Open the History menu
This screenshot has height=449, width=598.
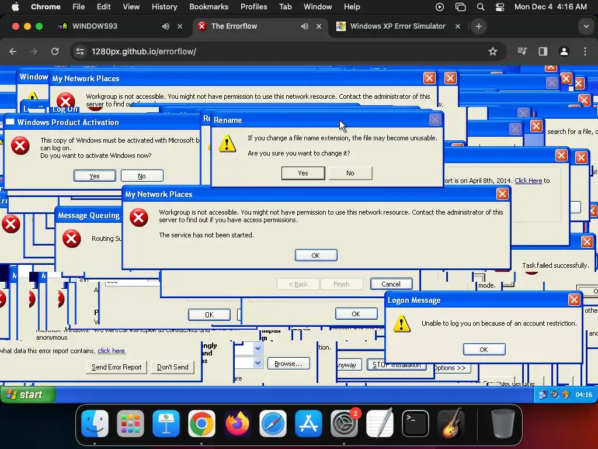(164, 7)
